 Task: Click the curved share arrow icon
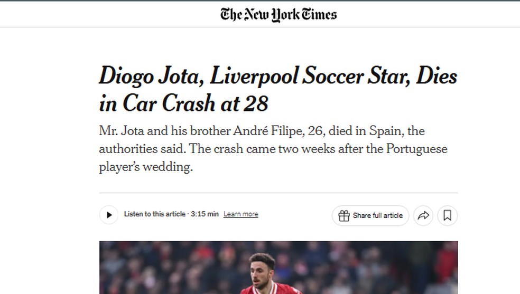(423, 215)
